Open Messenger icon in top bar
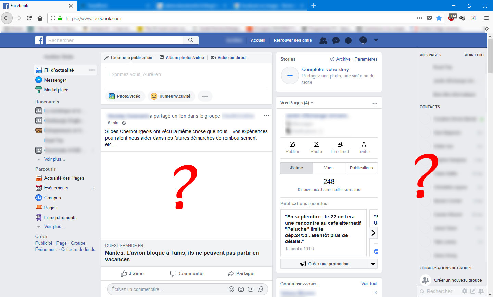 coord(336,40)
